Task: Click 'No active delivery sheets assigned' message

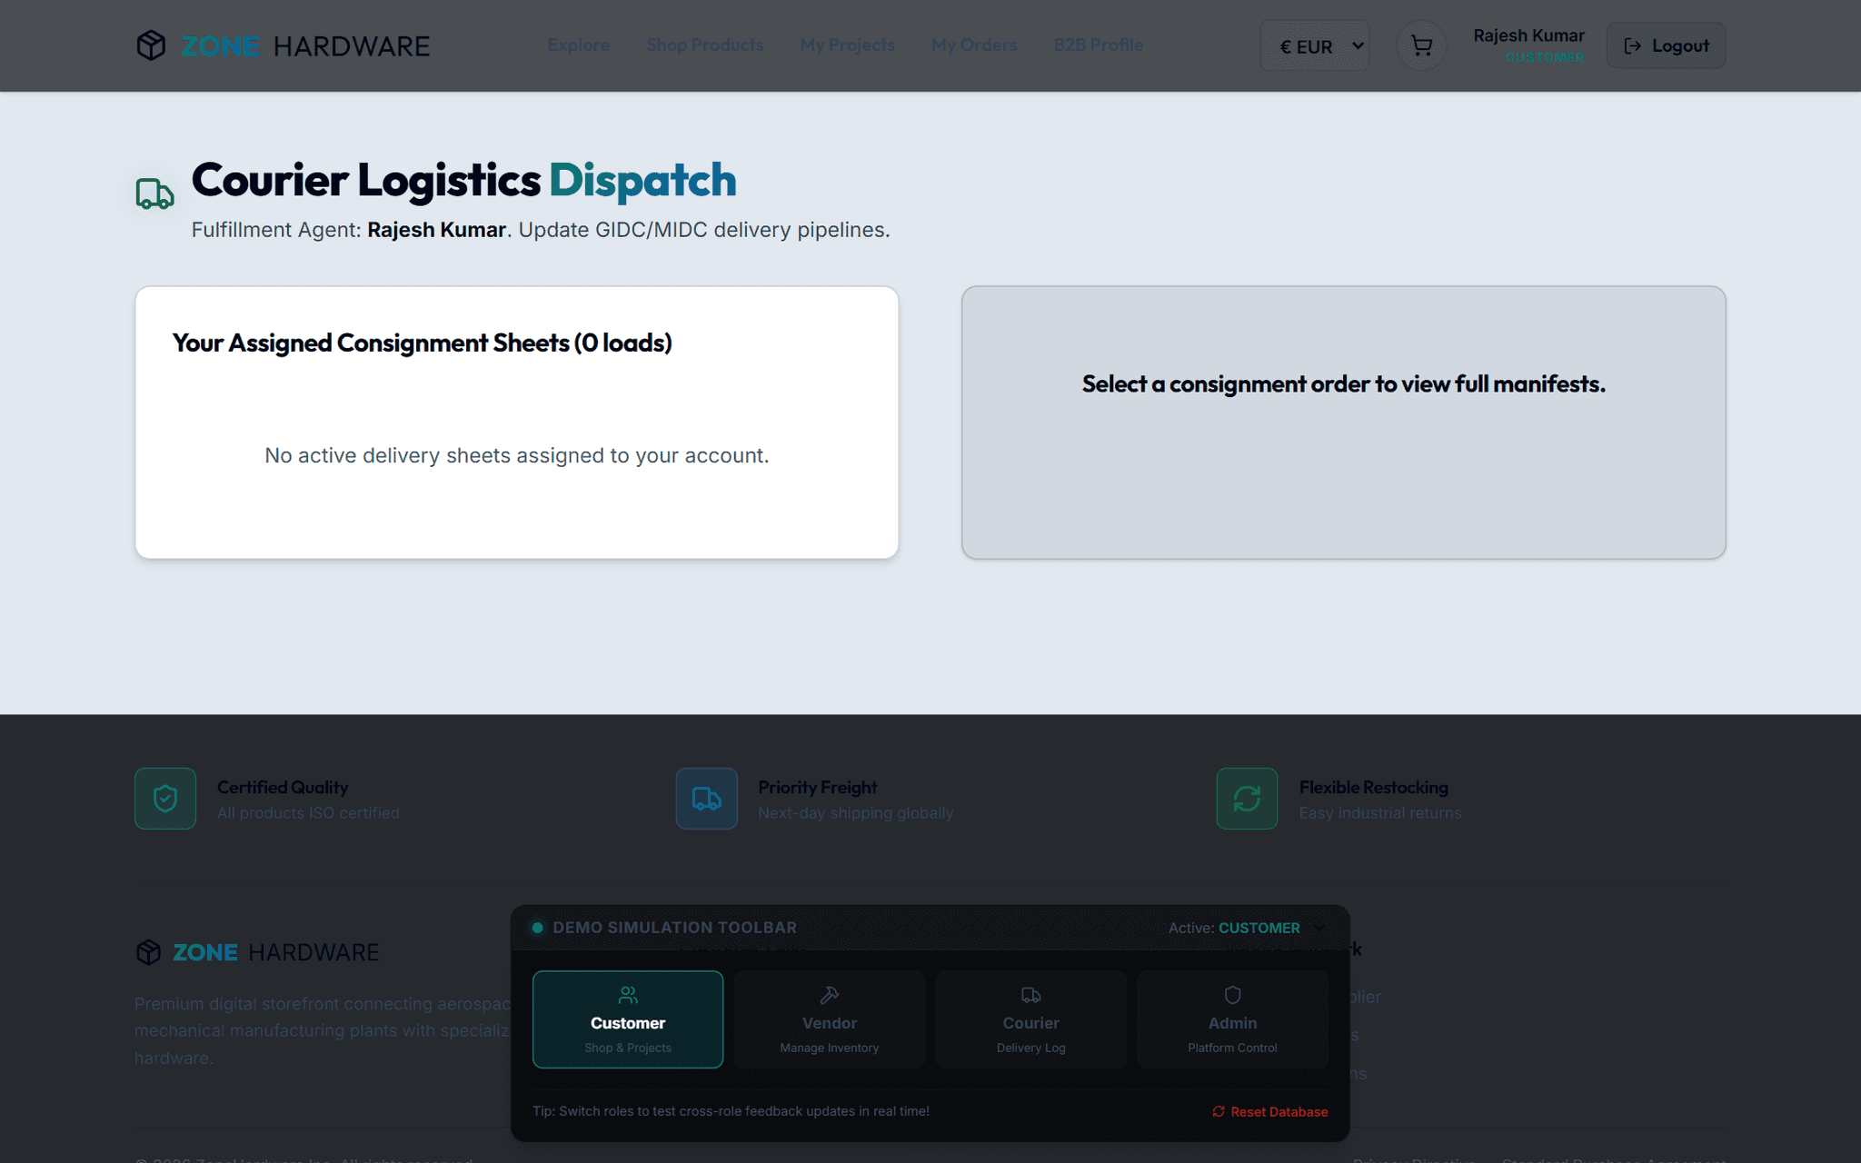Action: (517, 455)
